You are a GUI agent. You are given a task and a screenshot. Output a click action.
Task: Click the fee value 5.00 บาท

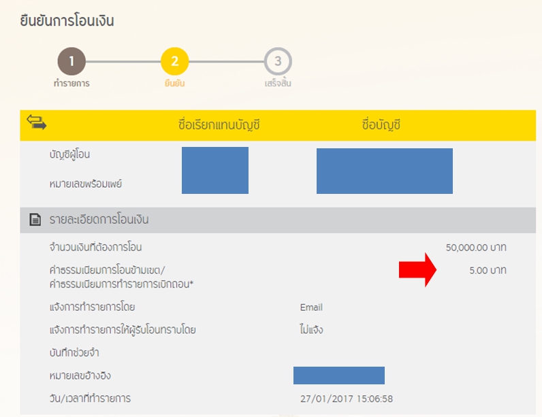click(488, 270)
